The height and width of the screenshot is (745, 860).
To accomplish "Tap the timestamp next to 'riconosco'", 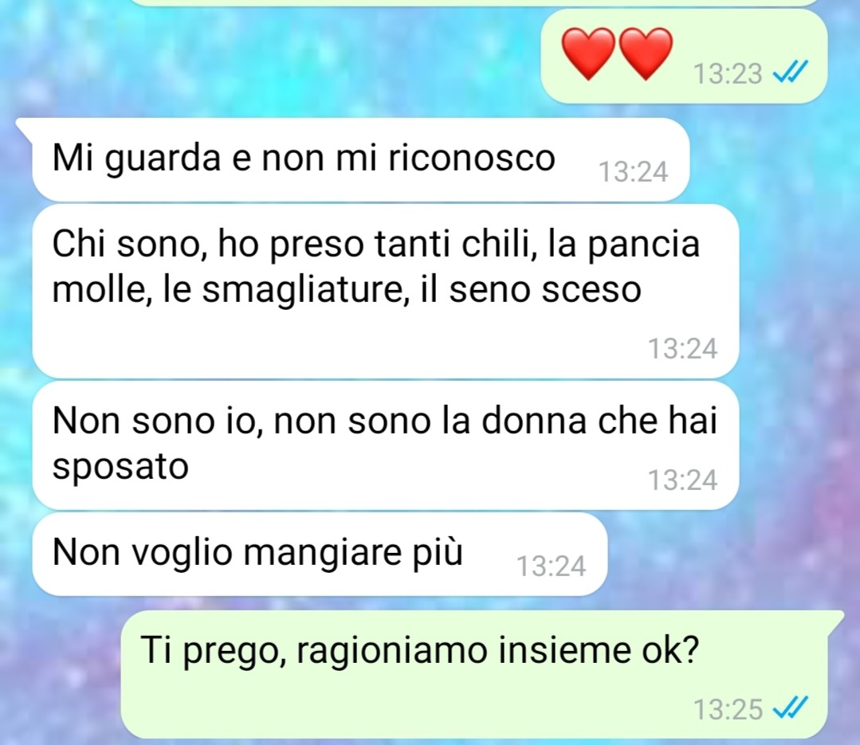I will (633, 171).
